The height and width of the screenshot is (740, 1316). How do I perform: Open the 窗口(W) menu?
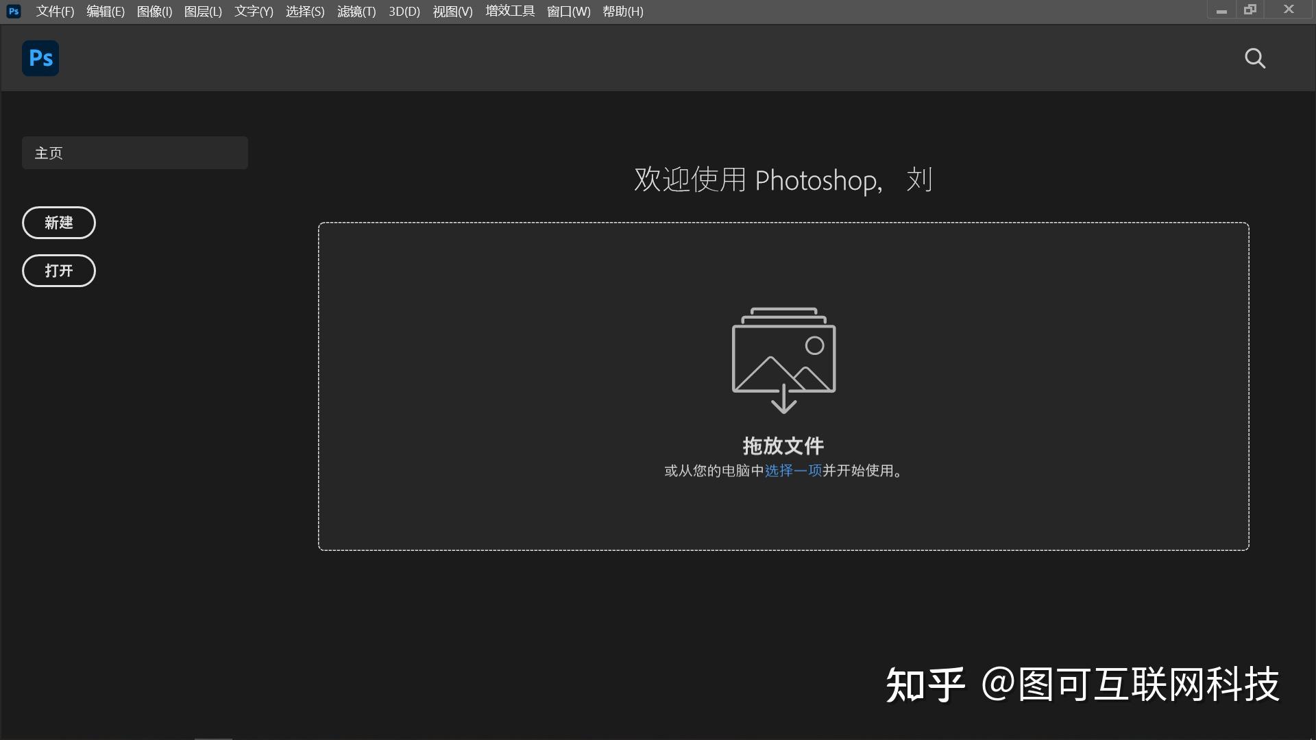coord(569,11)
